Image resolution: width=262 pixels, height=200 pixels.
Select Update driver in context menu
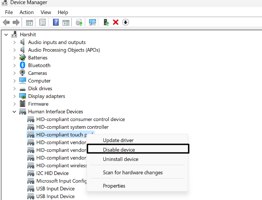pyautogui.click(x=118, y=140)
